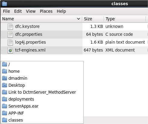Click the 64 bytes size cell

pyautogui.click(x=95, y=34)
